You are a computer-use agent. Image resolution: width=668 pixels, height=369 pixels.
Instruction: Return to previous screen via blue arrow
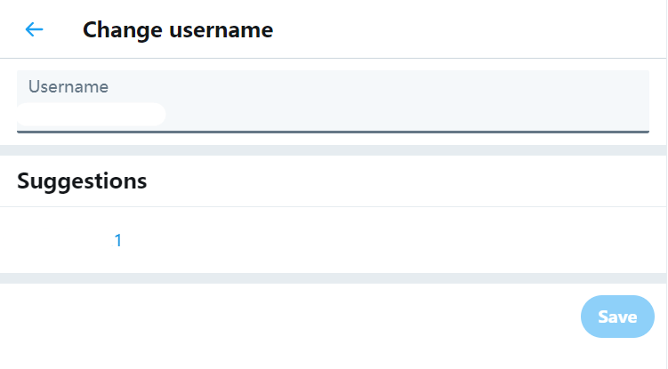click(x=34, y=29)
